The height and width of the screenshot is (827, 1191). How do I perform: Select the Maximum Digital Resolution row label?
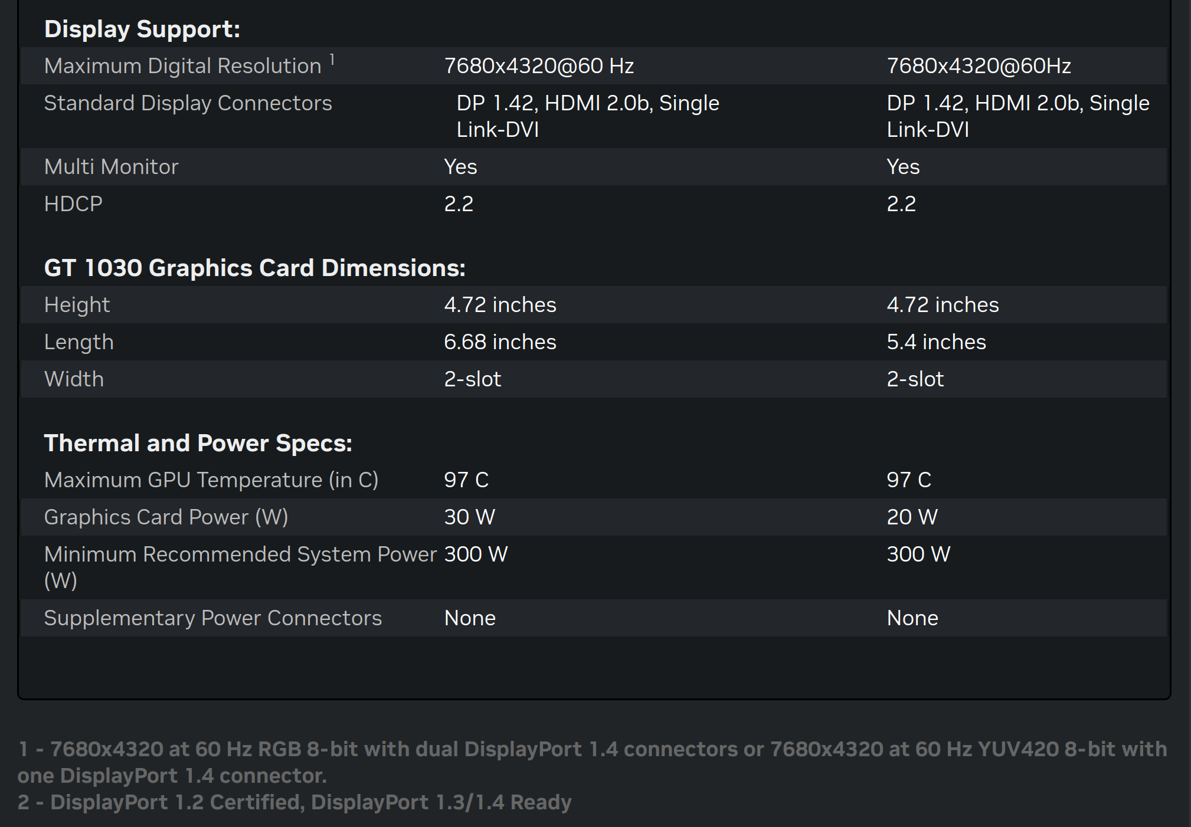click(x=183, y=65)
